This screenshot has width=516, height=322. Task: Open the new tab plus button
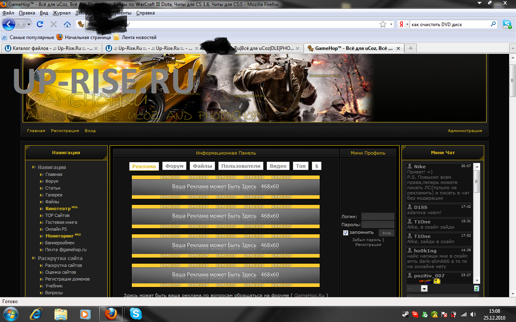(411, 48)
